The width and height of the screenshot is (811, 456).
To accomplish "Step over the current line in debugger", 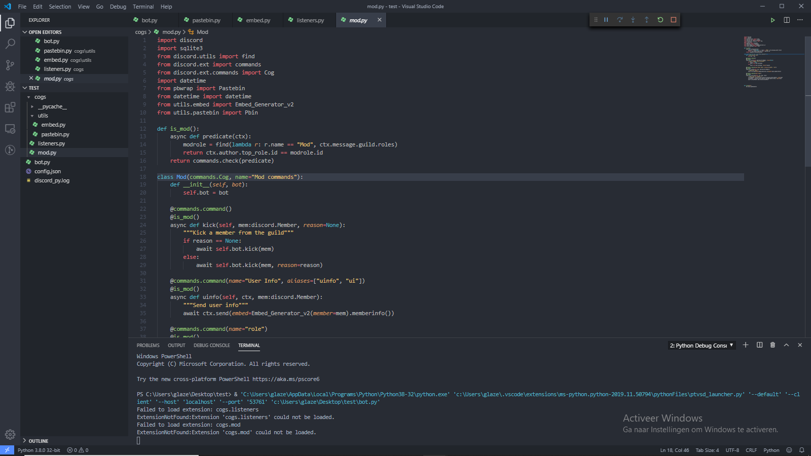I will 619,19.
